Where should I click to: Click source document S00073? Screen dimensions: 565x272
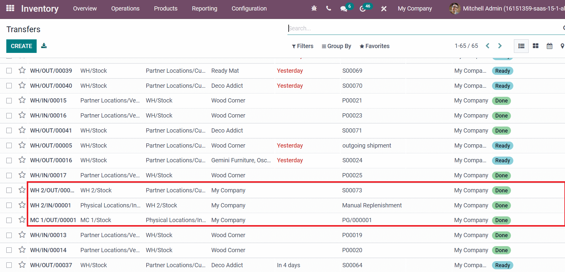(352, 190)
